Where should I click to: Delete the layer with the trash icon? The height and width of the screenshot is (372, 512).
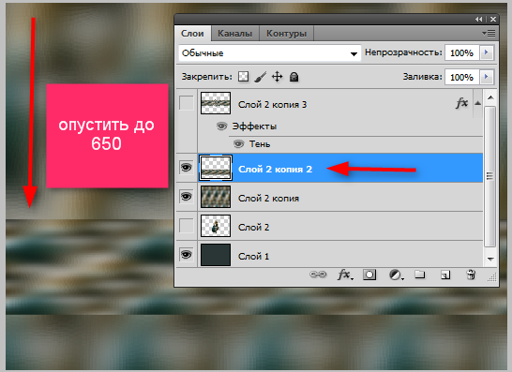coord(471,275)
